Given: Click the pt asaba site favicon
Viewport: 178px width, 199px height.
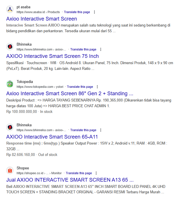Looking at the screenshot, I should coord(10,9).
